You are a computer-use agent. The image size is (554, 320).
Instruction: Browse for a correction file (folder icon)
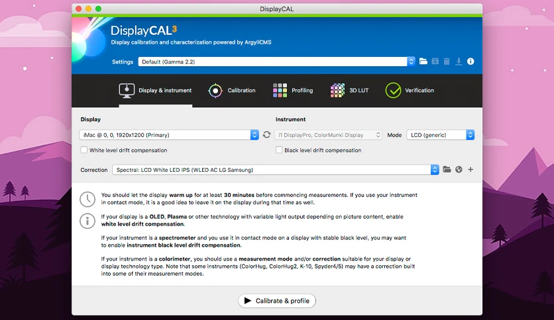[447, 169]
